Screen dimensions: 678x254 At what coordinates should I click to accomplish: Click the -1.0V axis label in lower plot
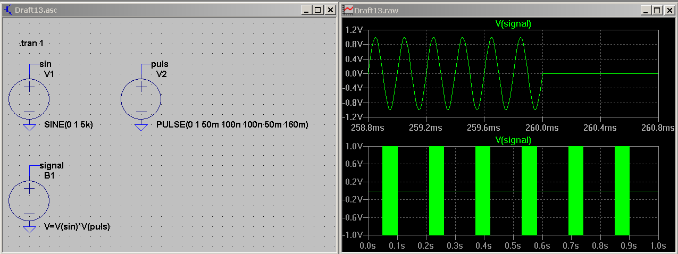pyautogui.click(x=353, y=235)
